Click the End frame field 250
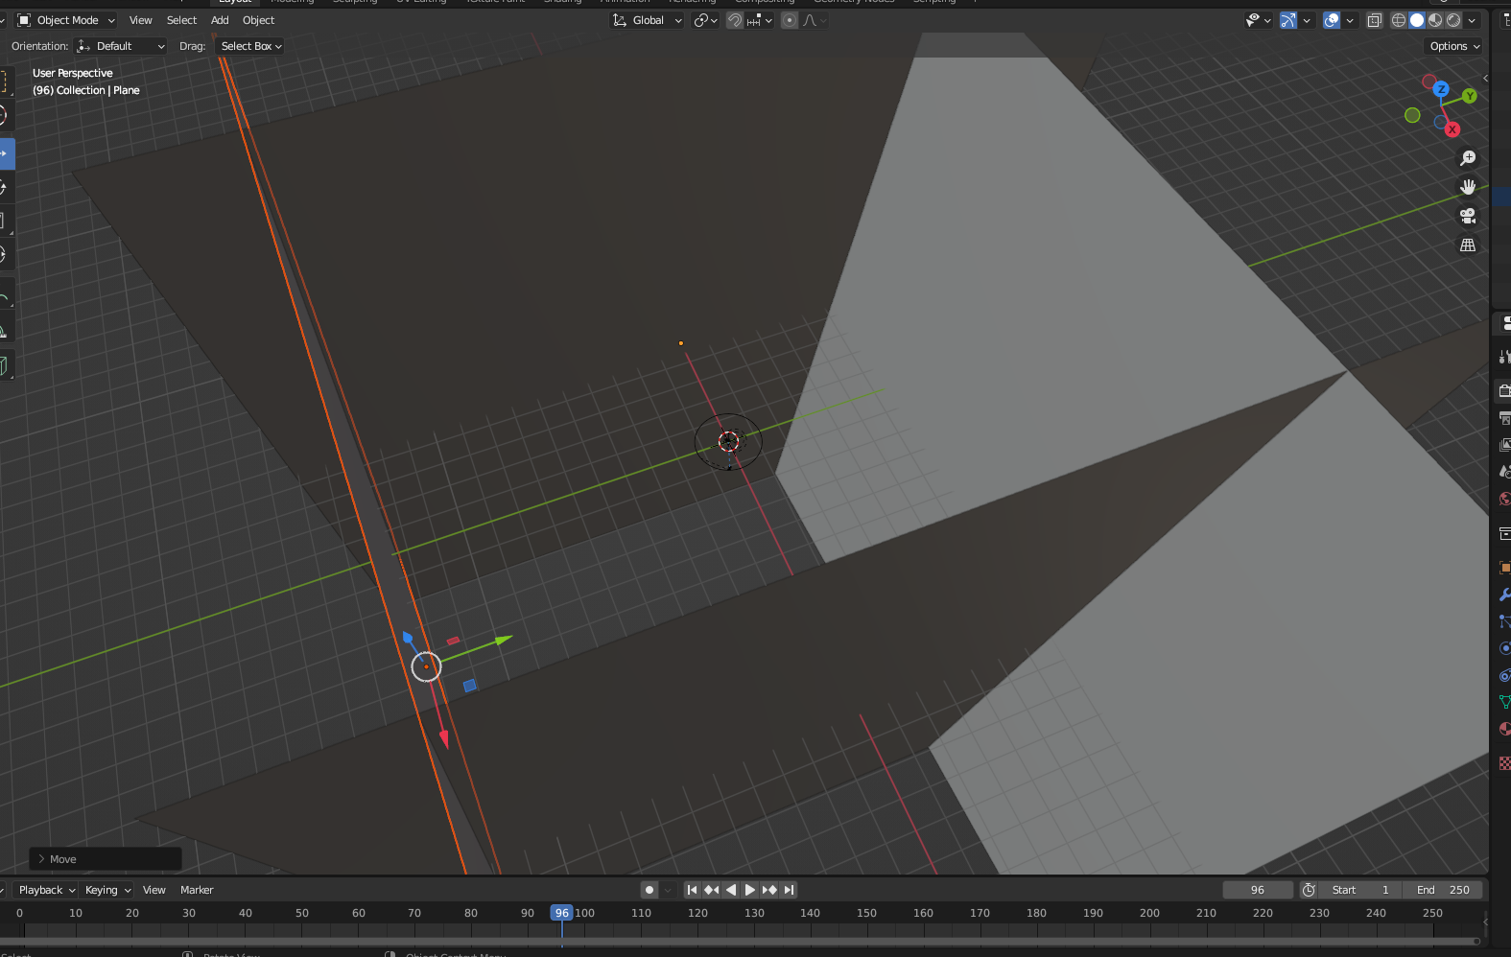The height and width of the screenshot is (957, 1511). point(1443,890)
